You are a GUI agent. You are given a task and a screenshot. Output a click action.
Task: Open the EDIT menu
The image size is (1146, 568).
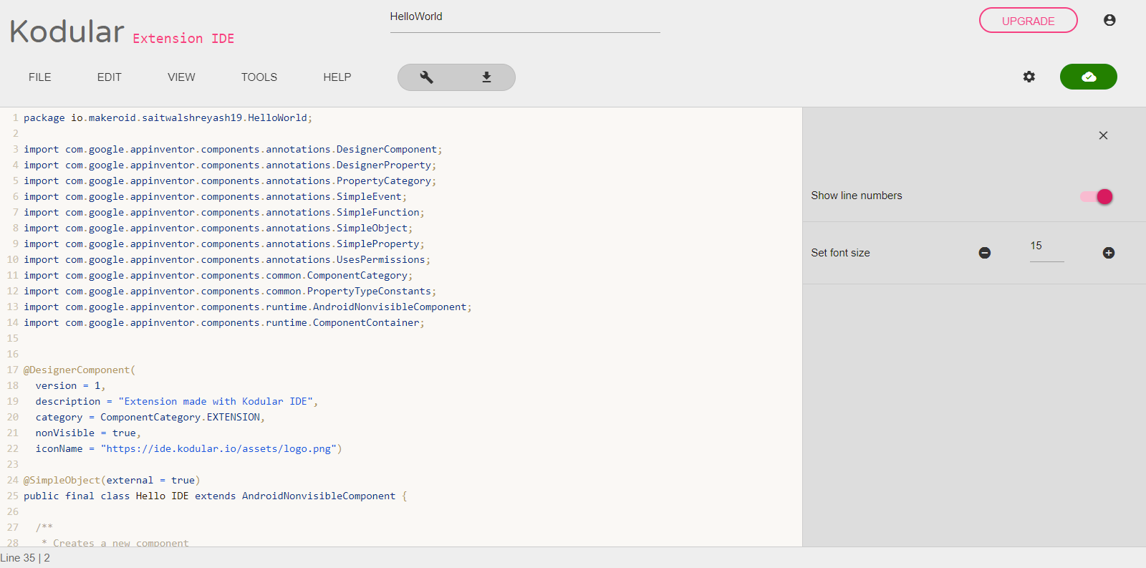[x=110, y=77]
